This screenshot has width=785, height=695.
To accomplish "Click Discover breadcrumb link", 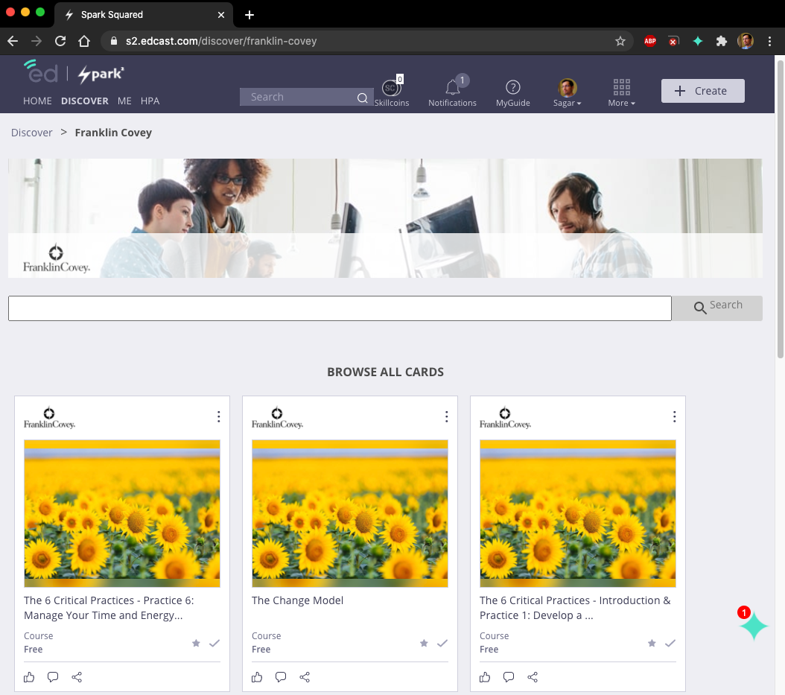I will click(31, 133).
